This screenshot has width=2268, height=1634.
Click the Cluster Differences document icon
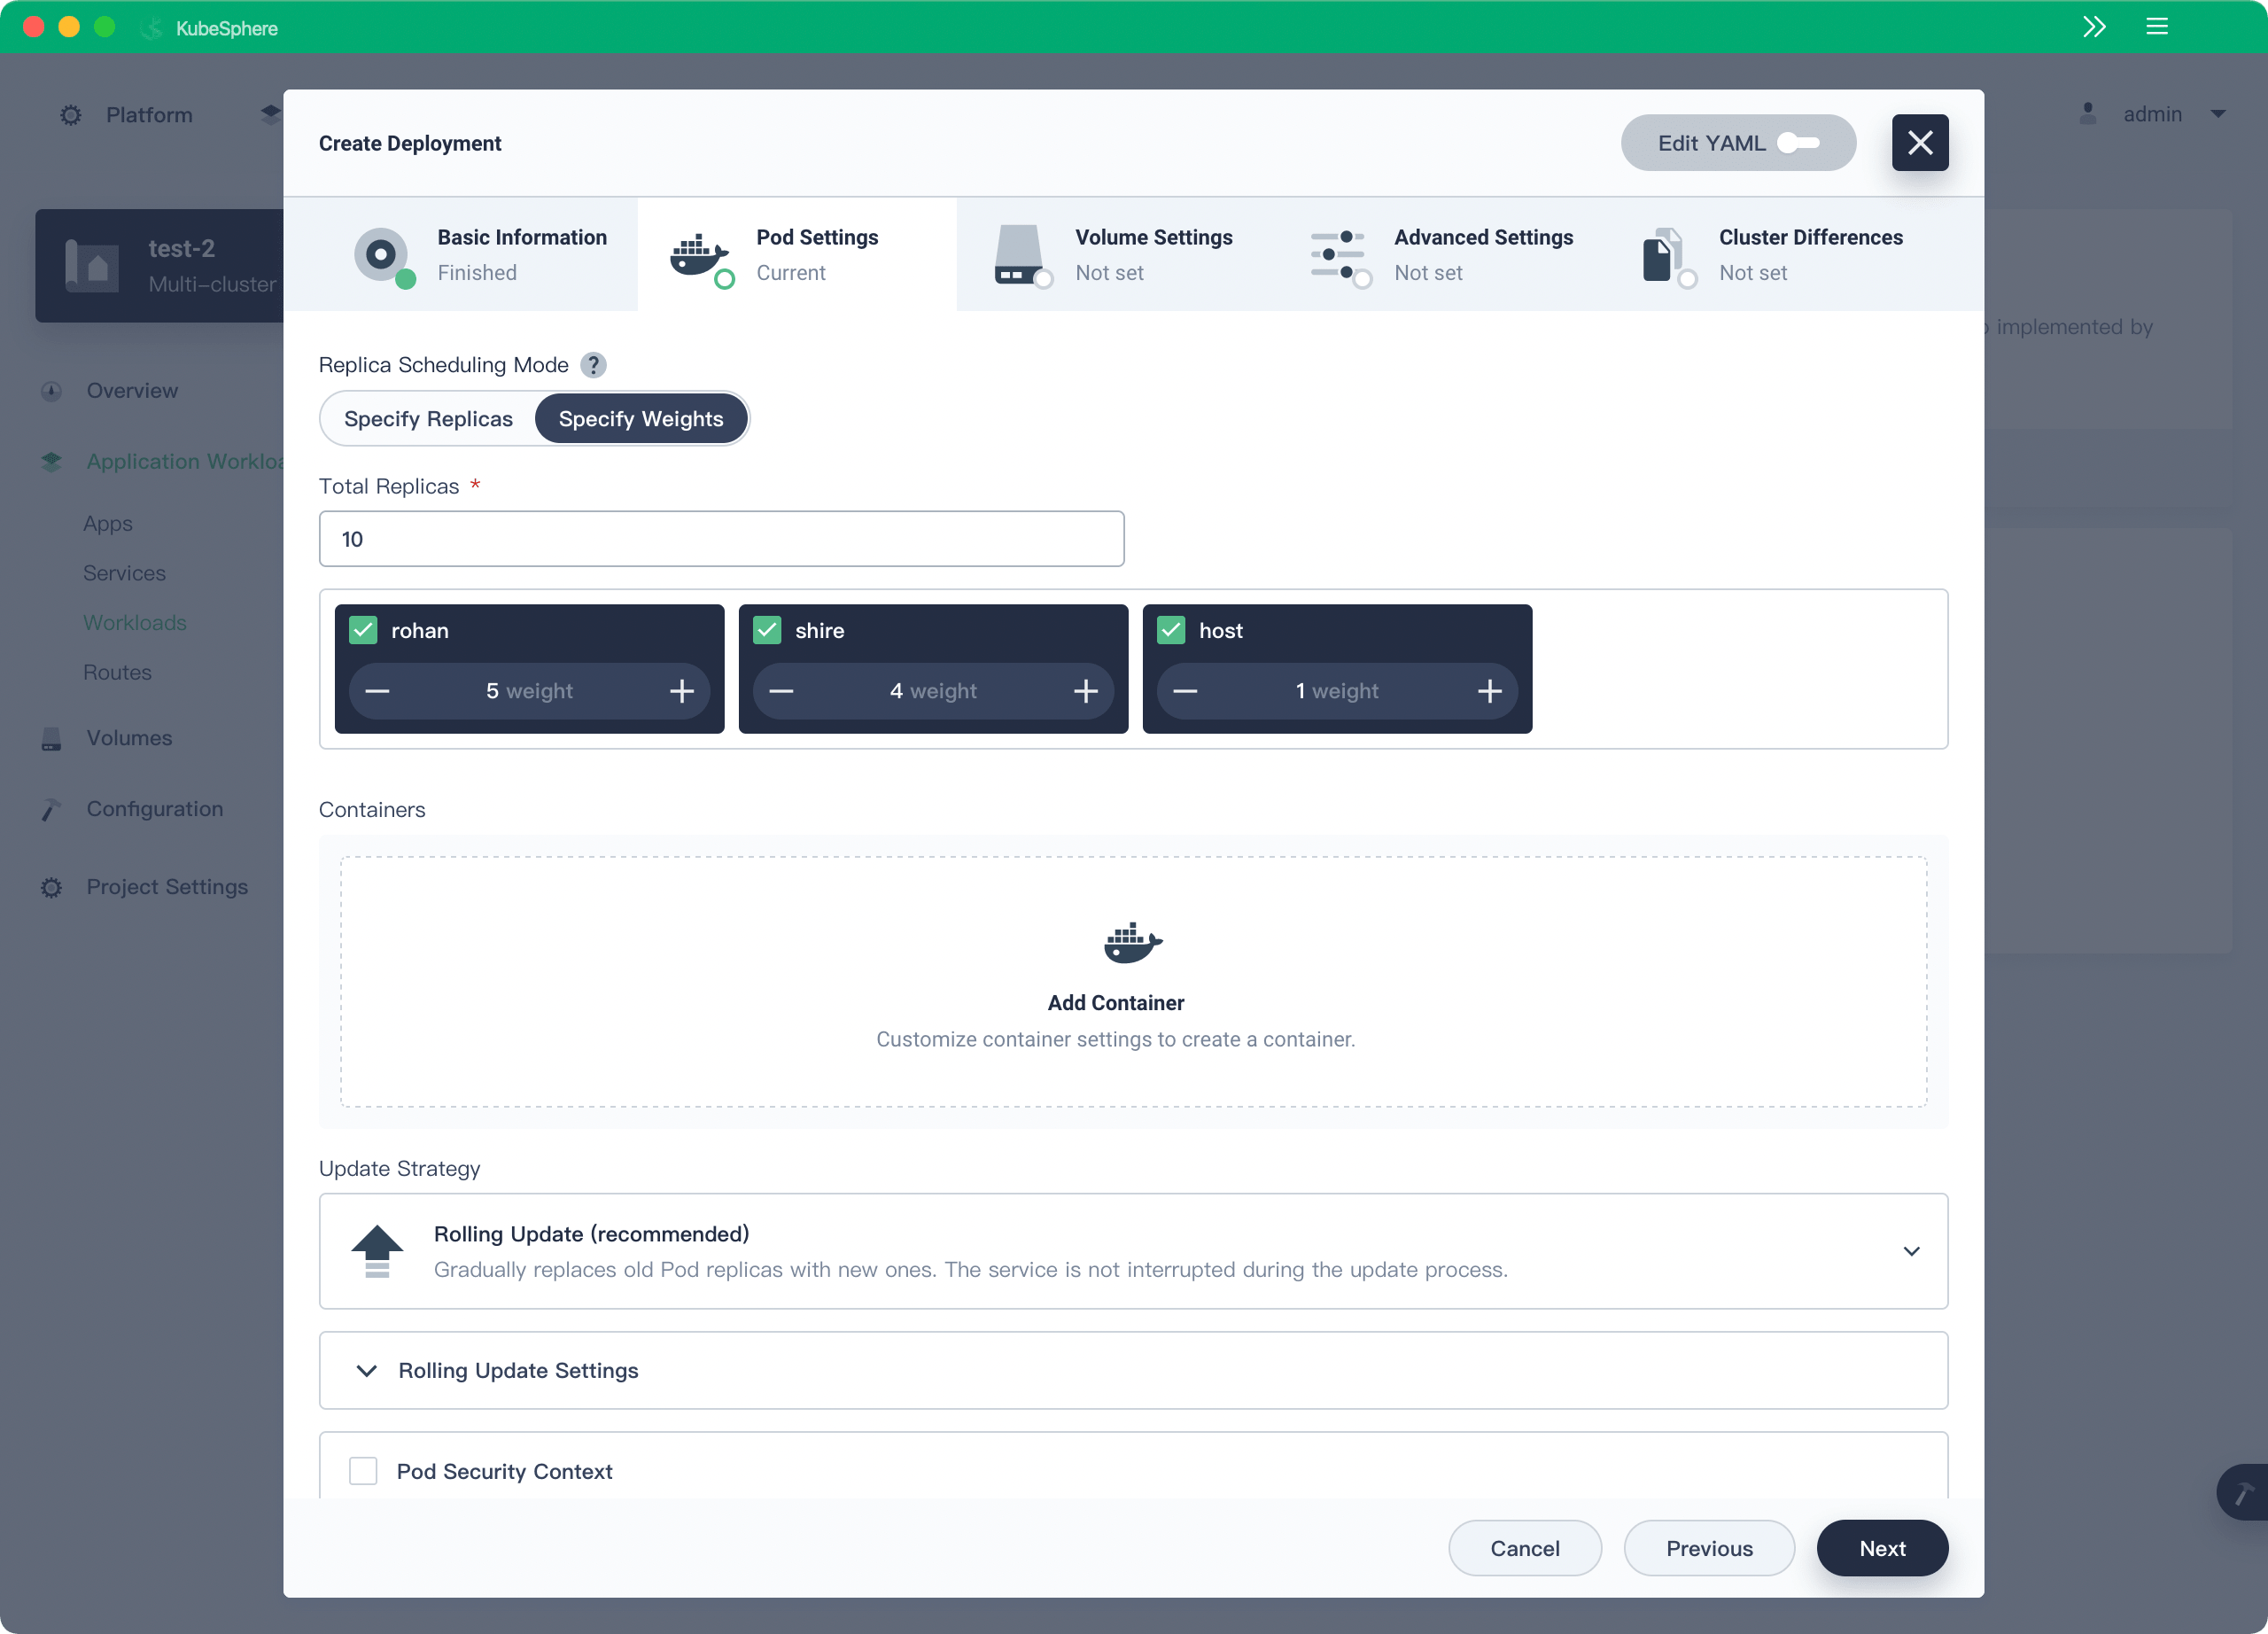point(1667,253)
